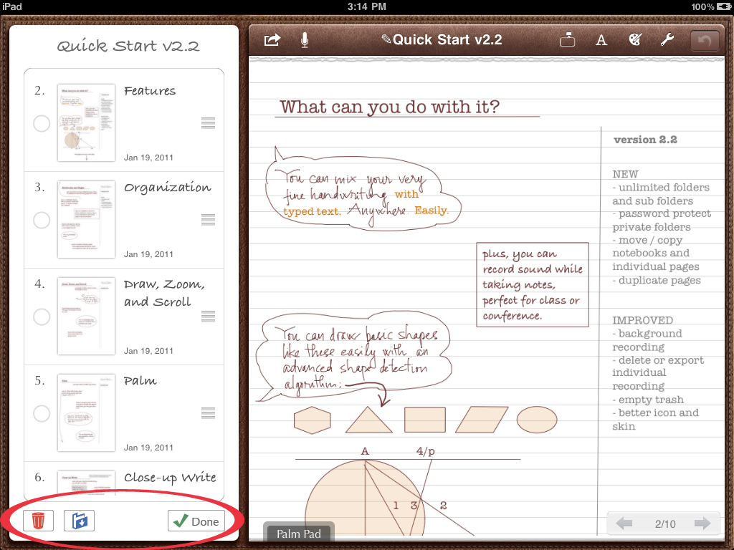Tap the pencil icon beside notebook title

click(386, 39)
